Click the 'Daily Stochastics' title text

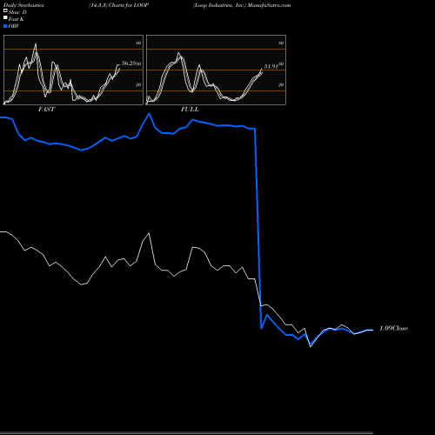click(23, 5)
